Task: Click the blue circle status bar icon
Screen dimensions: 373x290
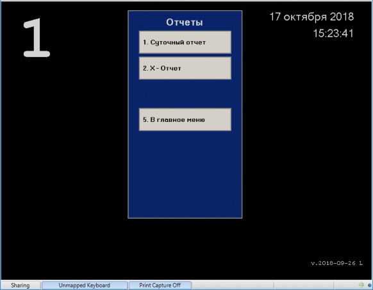Action: point(370,285)
